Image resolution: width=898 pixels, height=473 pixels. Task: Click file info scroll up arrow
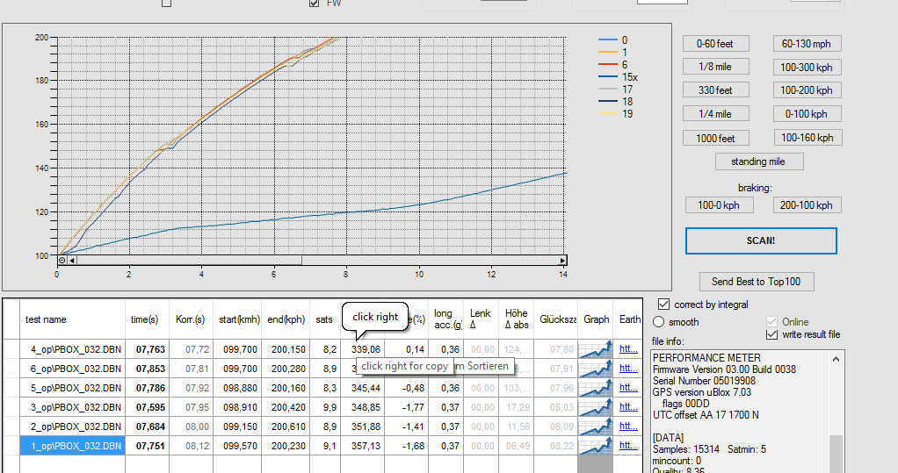836,359
